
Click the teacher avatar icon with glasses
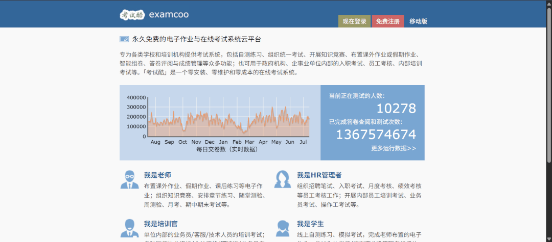[129, 179]
